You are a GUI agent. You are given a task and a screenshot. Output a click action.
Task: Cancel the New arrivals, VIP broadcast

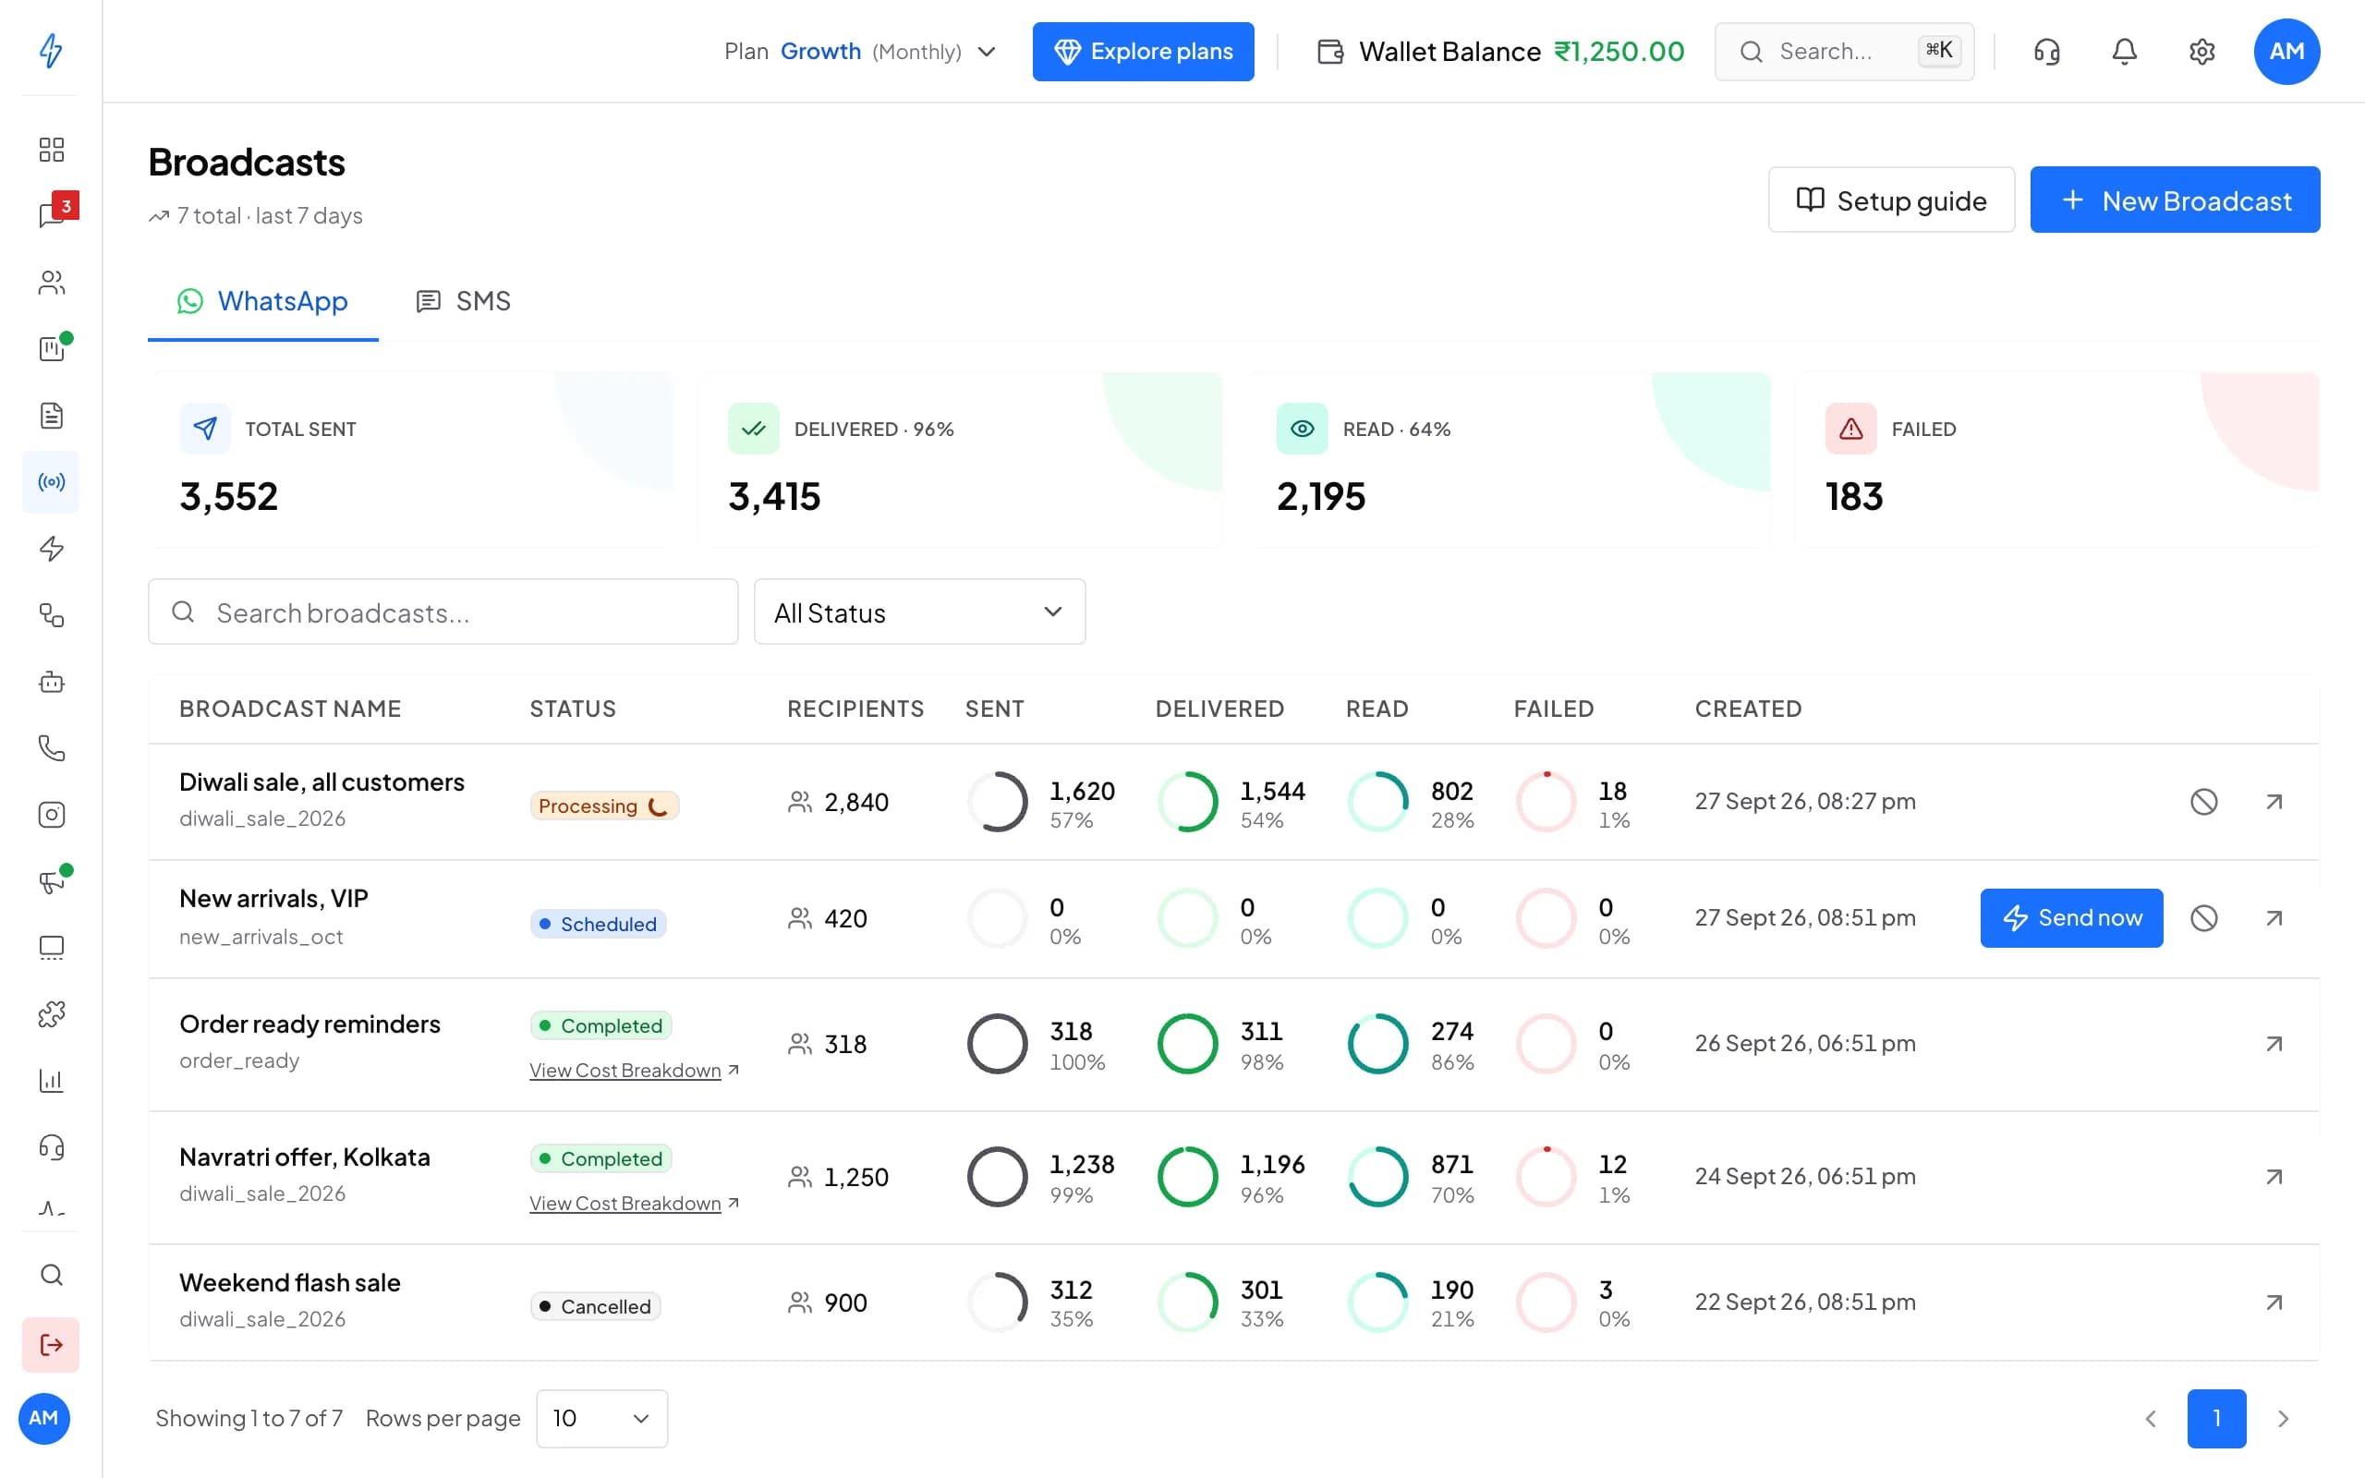[2203, 918]
